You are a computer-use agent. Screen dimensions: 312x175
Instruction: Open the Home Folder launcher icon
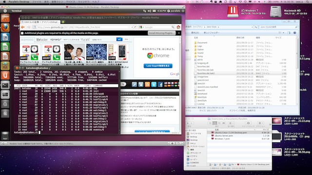coord(5,18)
